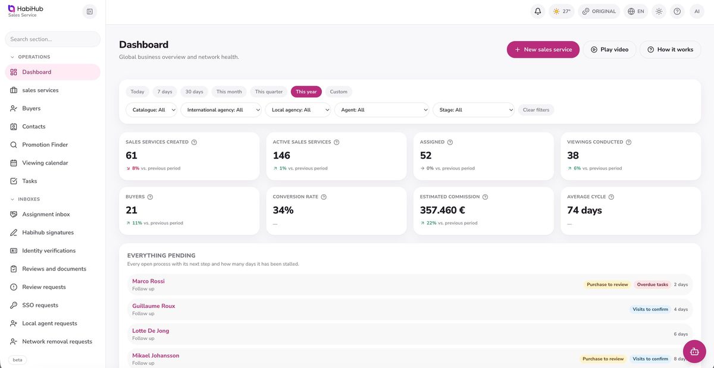The image size is (714, 368).
Task: Open Mikael Johansson pending item
Action: coord(410,358)
